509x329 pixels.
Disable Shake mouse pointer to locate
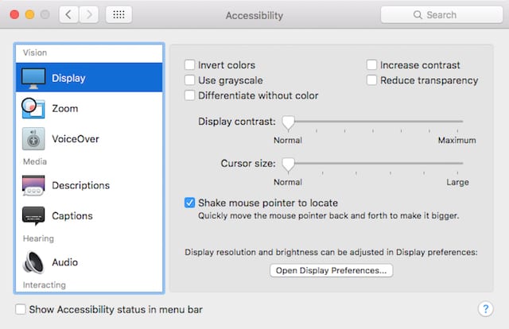pyautogui.click(x=190, y=203)
